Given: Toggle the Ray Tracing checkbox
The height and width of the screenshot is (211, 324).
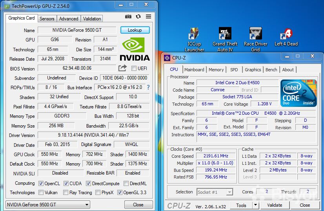Looking at the screenshot, I should tap(66, 193).
